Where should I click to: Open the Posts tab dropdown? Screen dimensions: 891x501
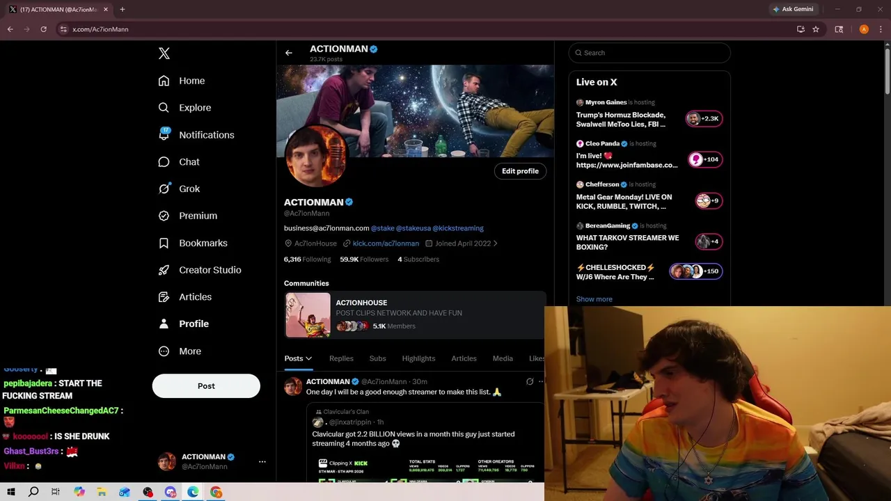pyautogui.click(x=298, y=358)
